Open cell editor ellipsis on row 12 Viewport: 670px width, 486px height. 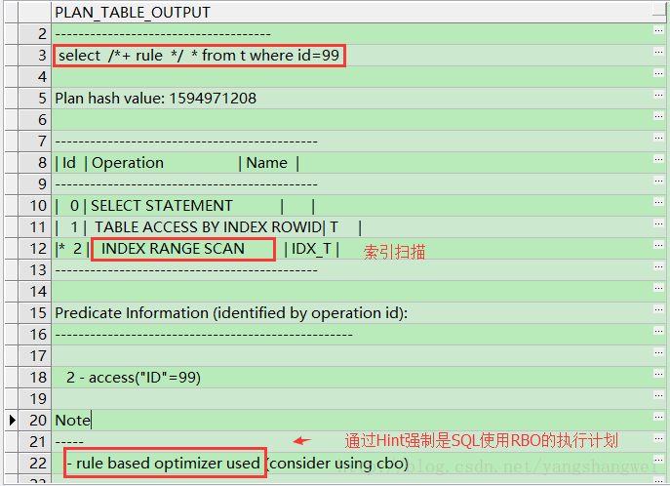point(659,247)
